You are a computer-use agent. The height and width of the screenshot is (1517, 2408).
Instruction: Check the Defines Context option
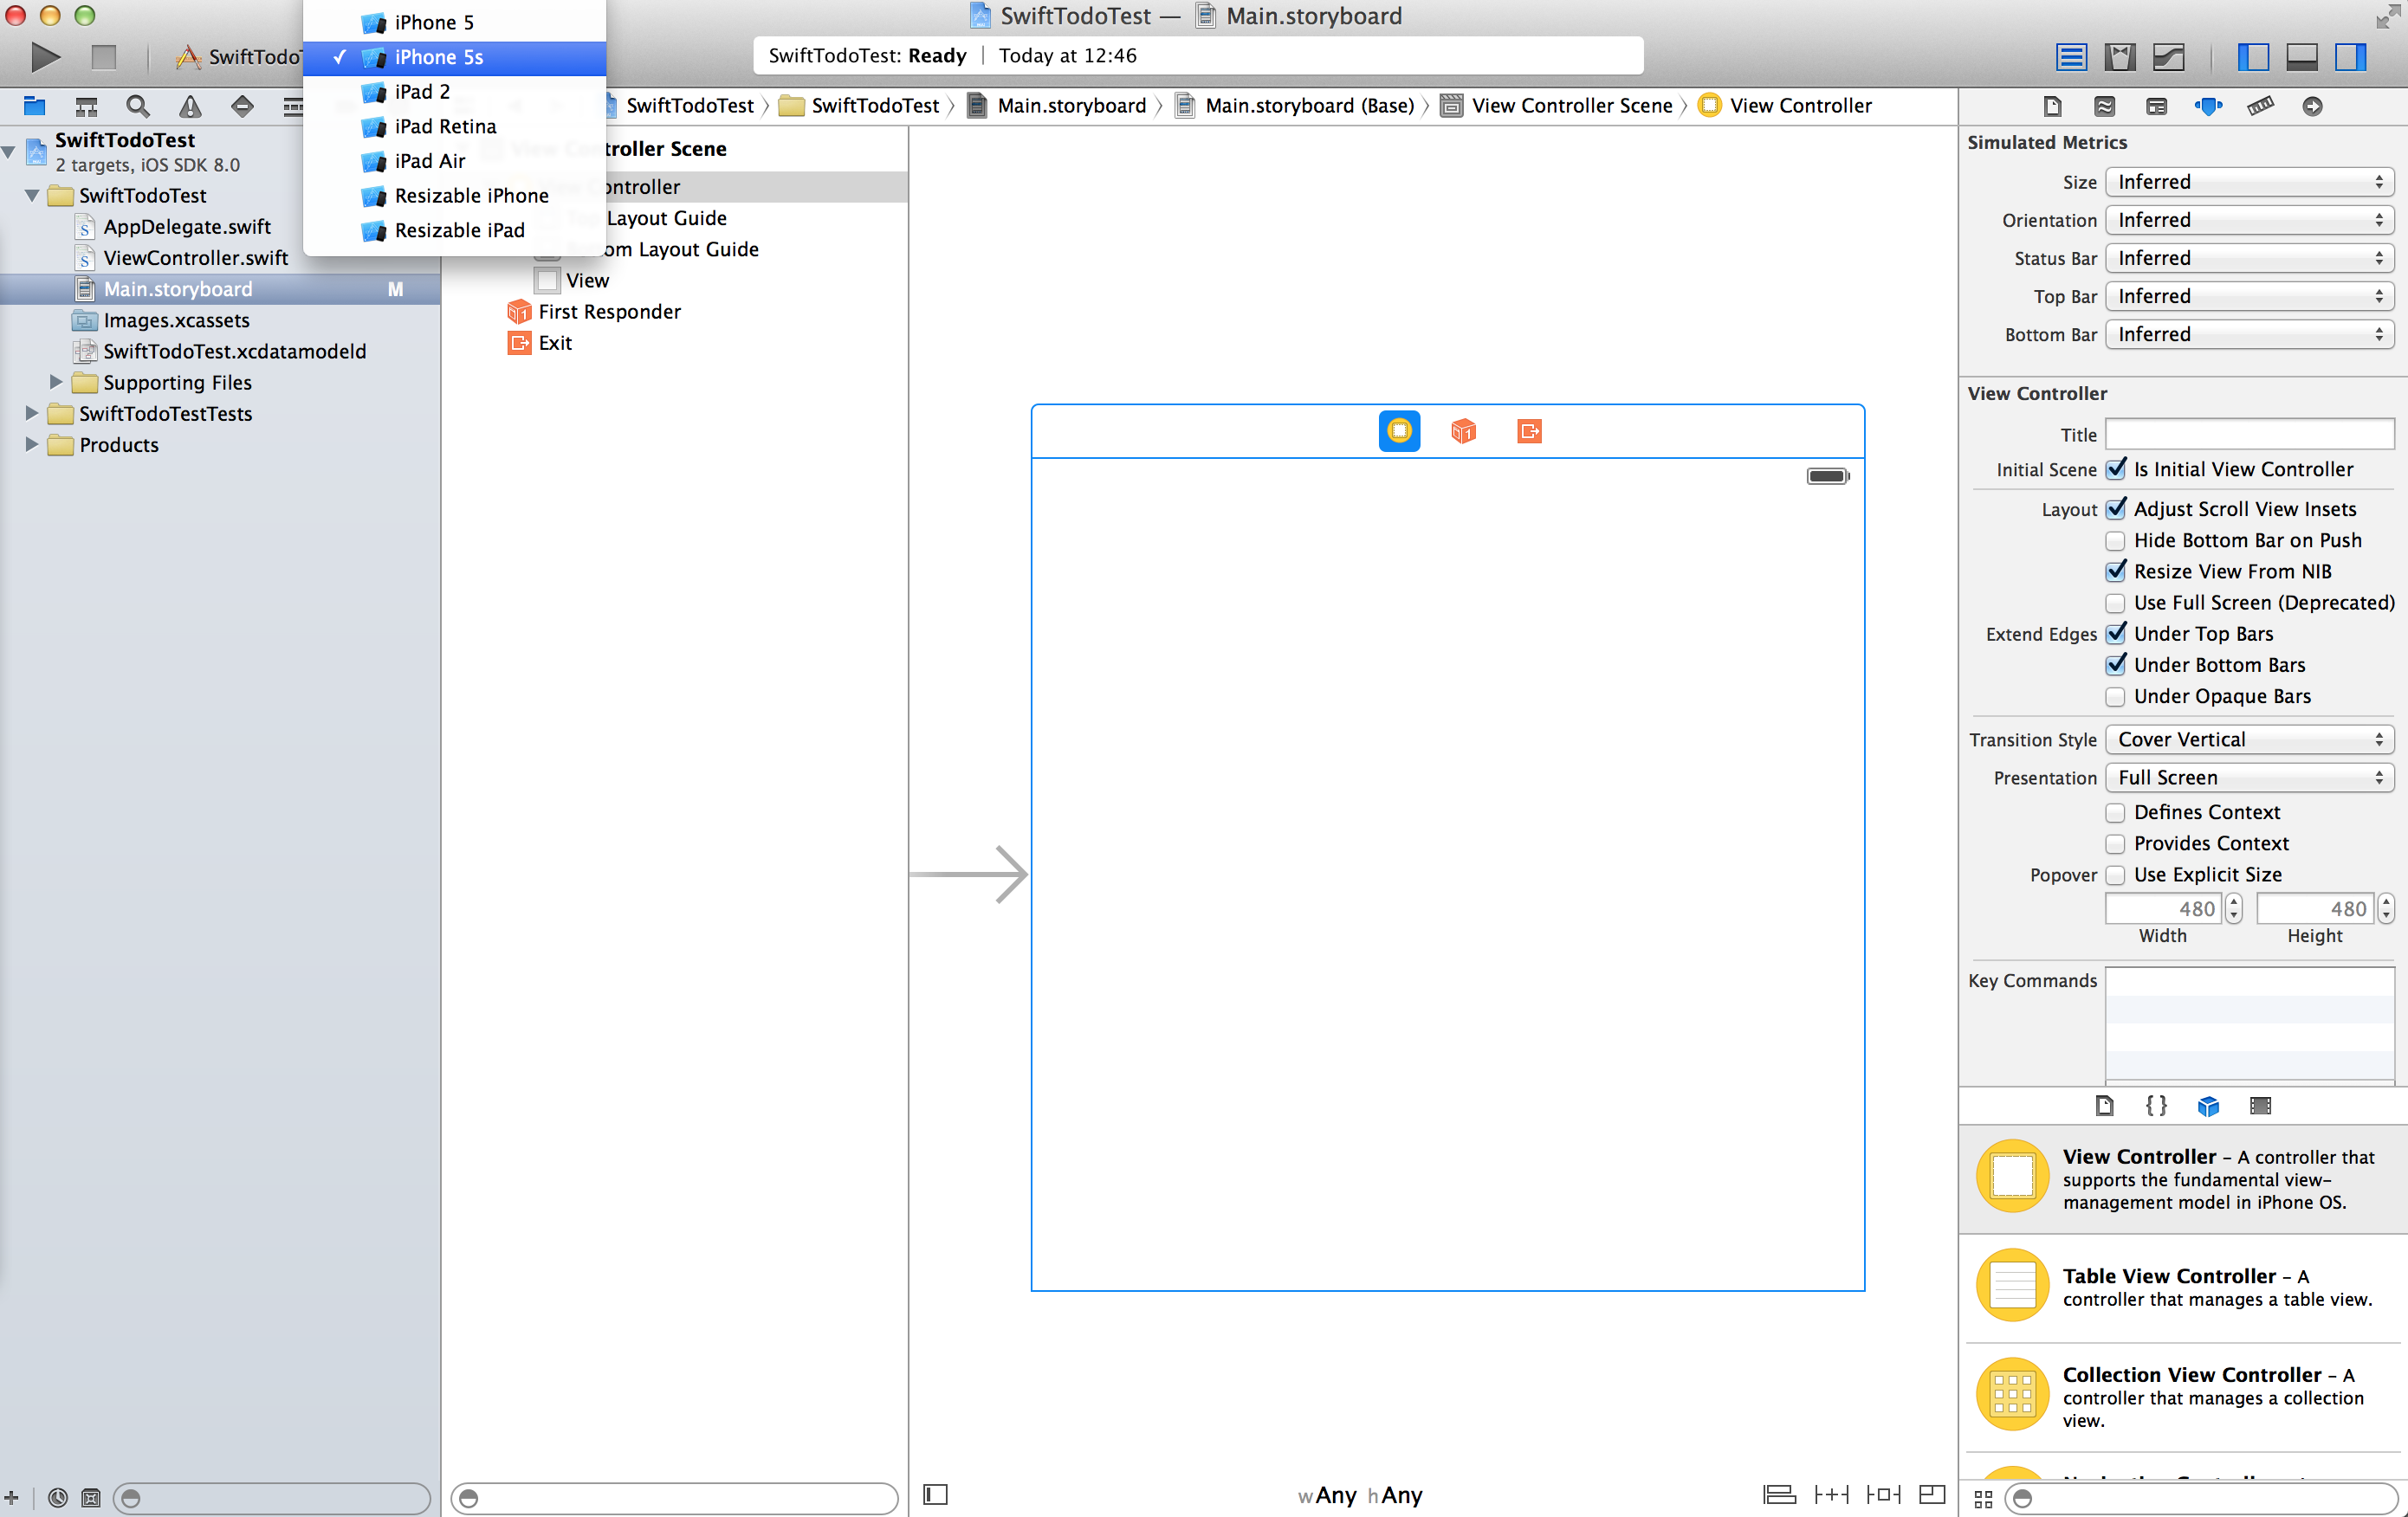(x=2115, y=811)
